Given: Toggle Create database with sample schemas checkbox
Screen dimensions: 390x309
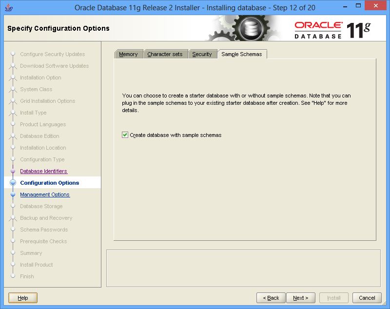Looking at the screenshot, I should [x=125, y=135].
